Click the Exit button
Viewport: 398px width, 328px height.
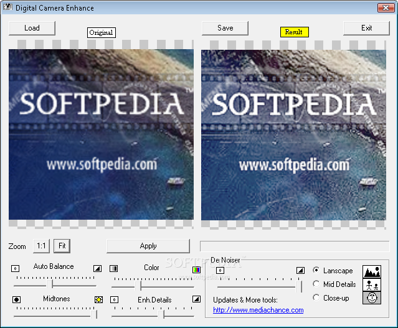[x=366, y=28]
